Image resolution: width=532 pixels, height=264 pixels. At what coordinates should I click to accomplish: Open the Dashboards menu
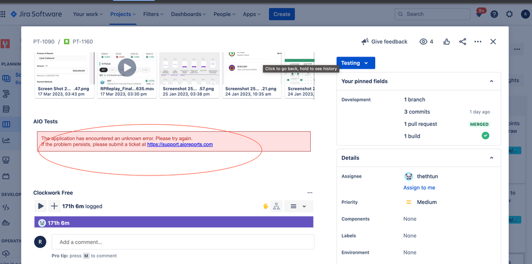pyautogui.click(x=188, y=14)
